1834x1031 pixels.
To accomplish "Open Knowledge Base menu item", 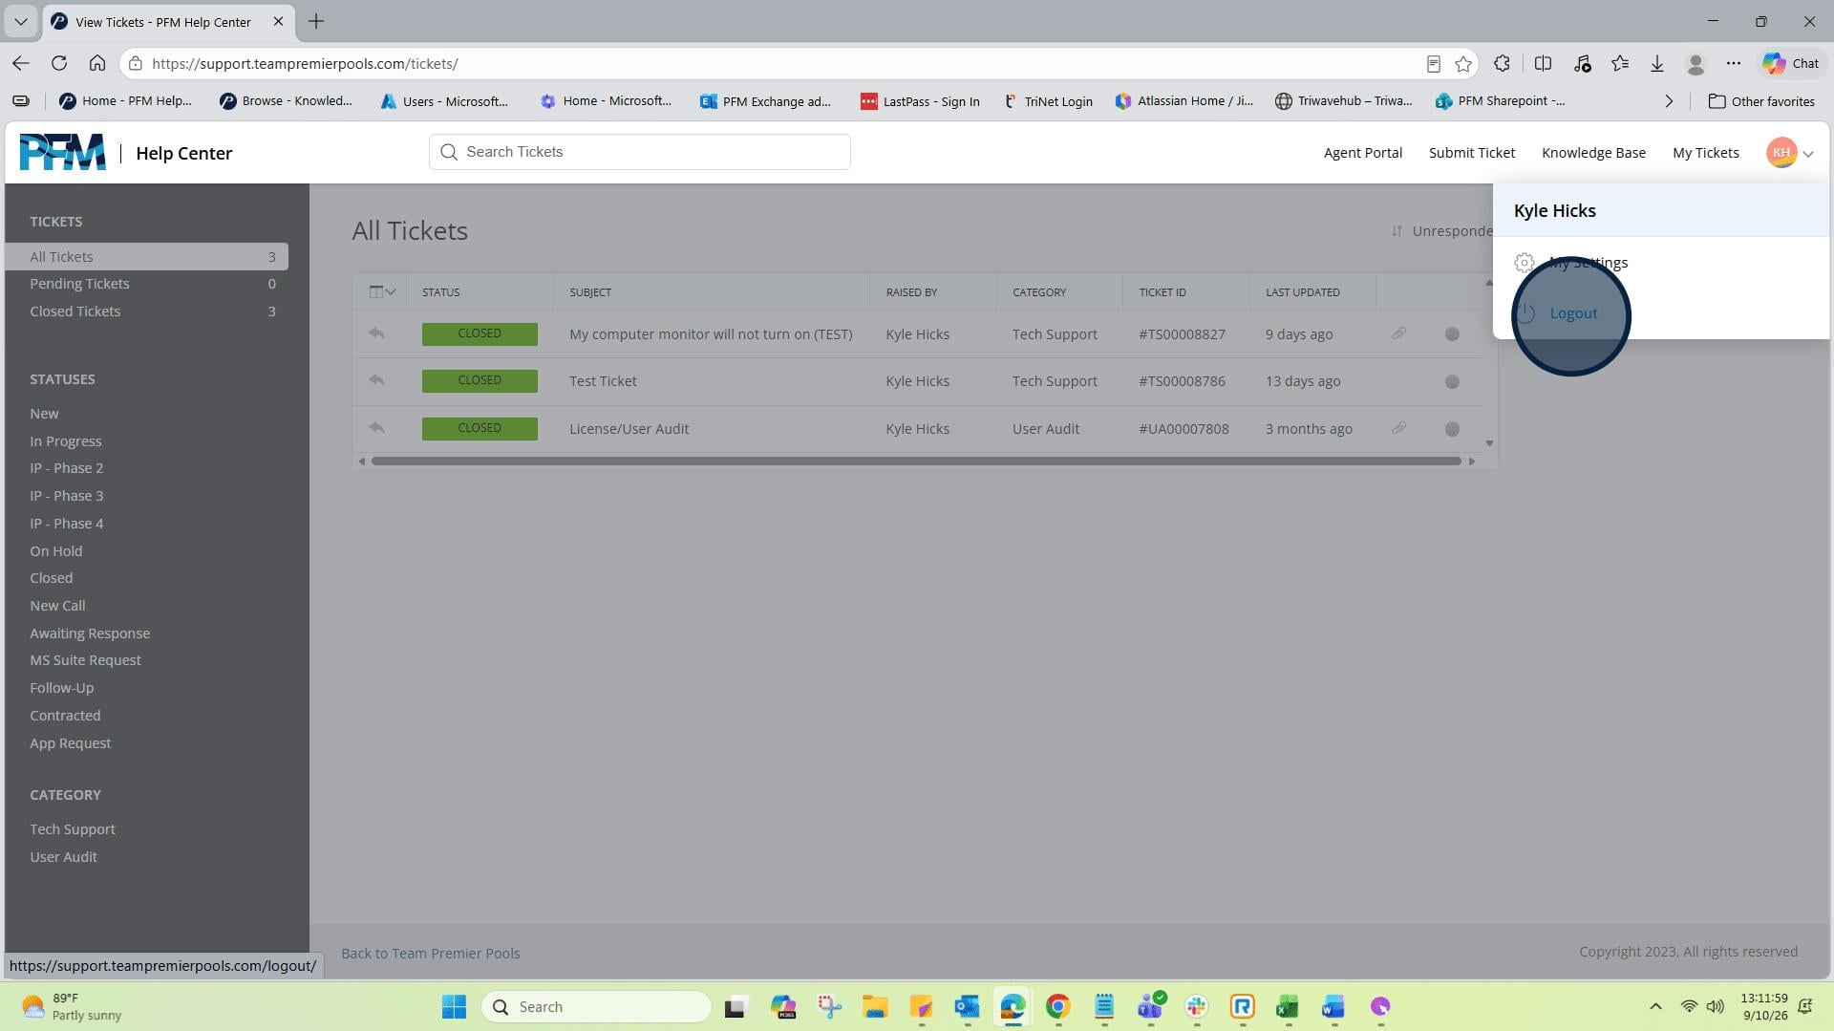I will pos(1593,153).
